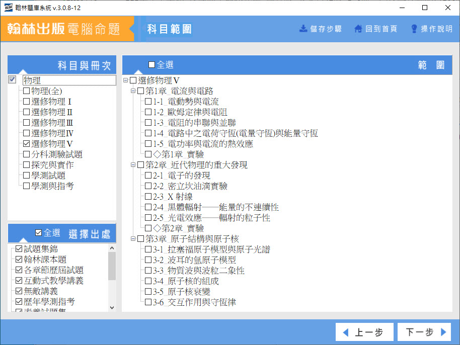
Task: Click the left arrow icon on 上一步
Action: tap(346, 332)
